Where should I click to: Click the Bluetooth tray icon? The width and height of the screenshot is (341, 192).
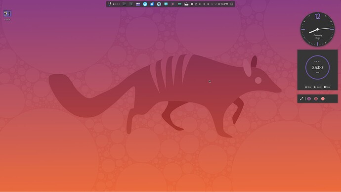204,4
